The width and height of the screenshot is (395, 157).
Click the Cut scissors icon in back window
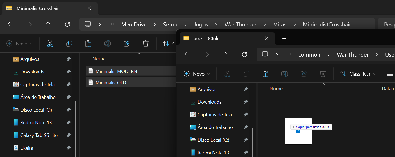pos(50,44)
